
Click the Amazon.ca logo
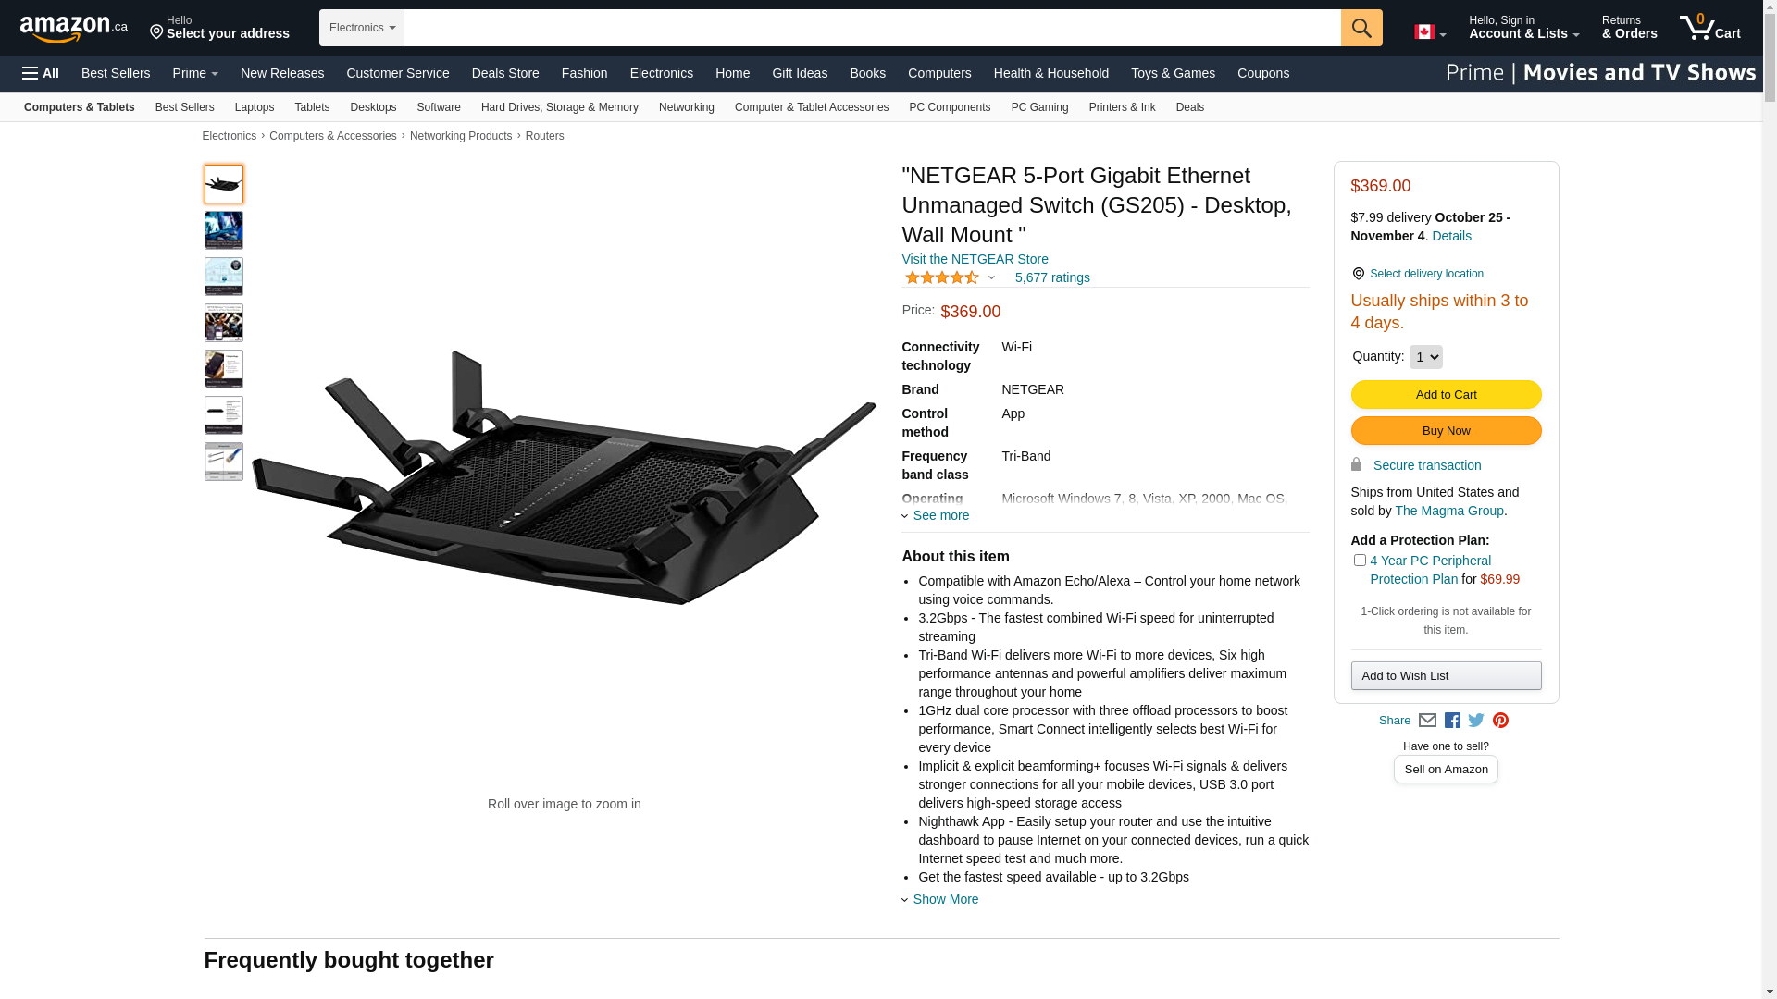(73, 29)
